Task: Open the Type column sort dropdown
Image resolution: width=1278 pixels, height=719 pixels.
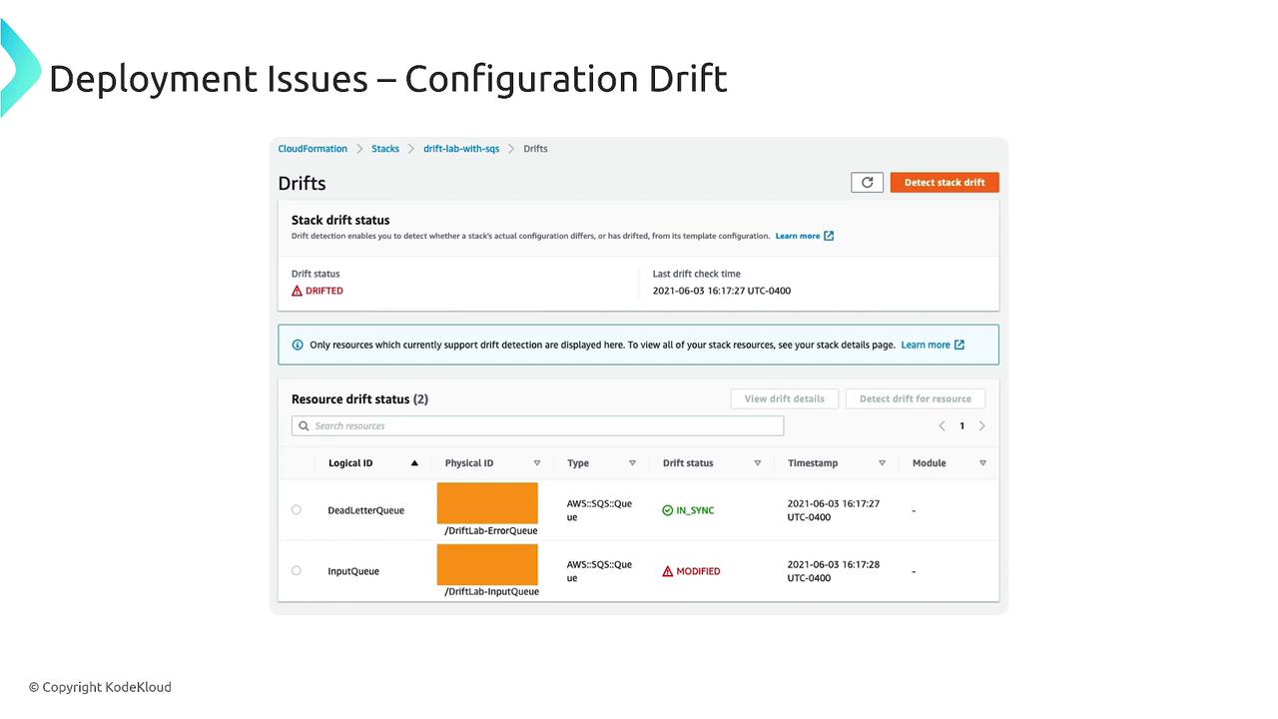Action: 632,463
